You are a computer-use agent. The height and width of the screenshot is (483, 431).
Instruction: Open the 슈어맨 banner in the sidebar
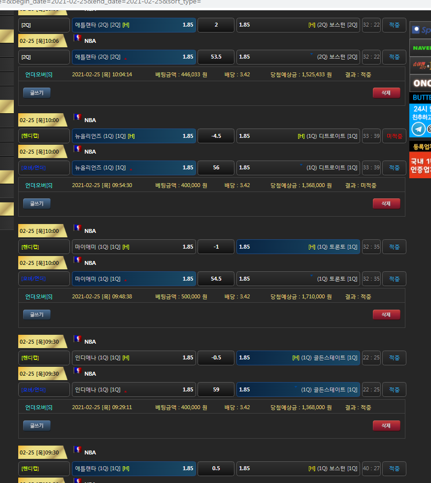pos(420,65)
